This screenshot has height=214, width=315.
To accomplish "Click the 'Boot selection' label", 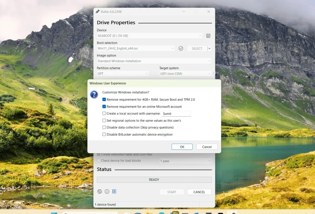I will (x=107, y=43).
